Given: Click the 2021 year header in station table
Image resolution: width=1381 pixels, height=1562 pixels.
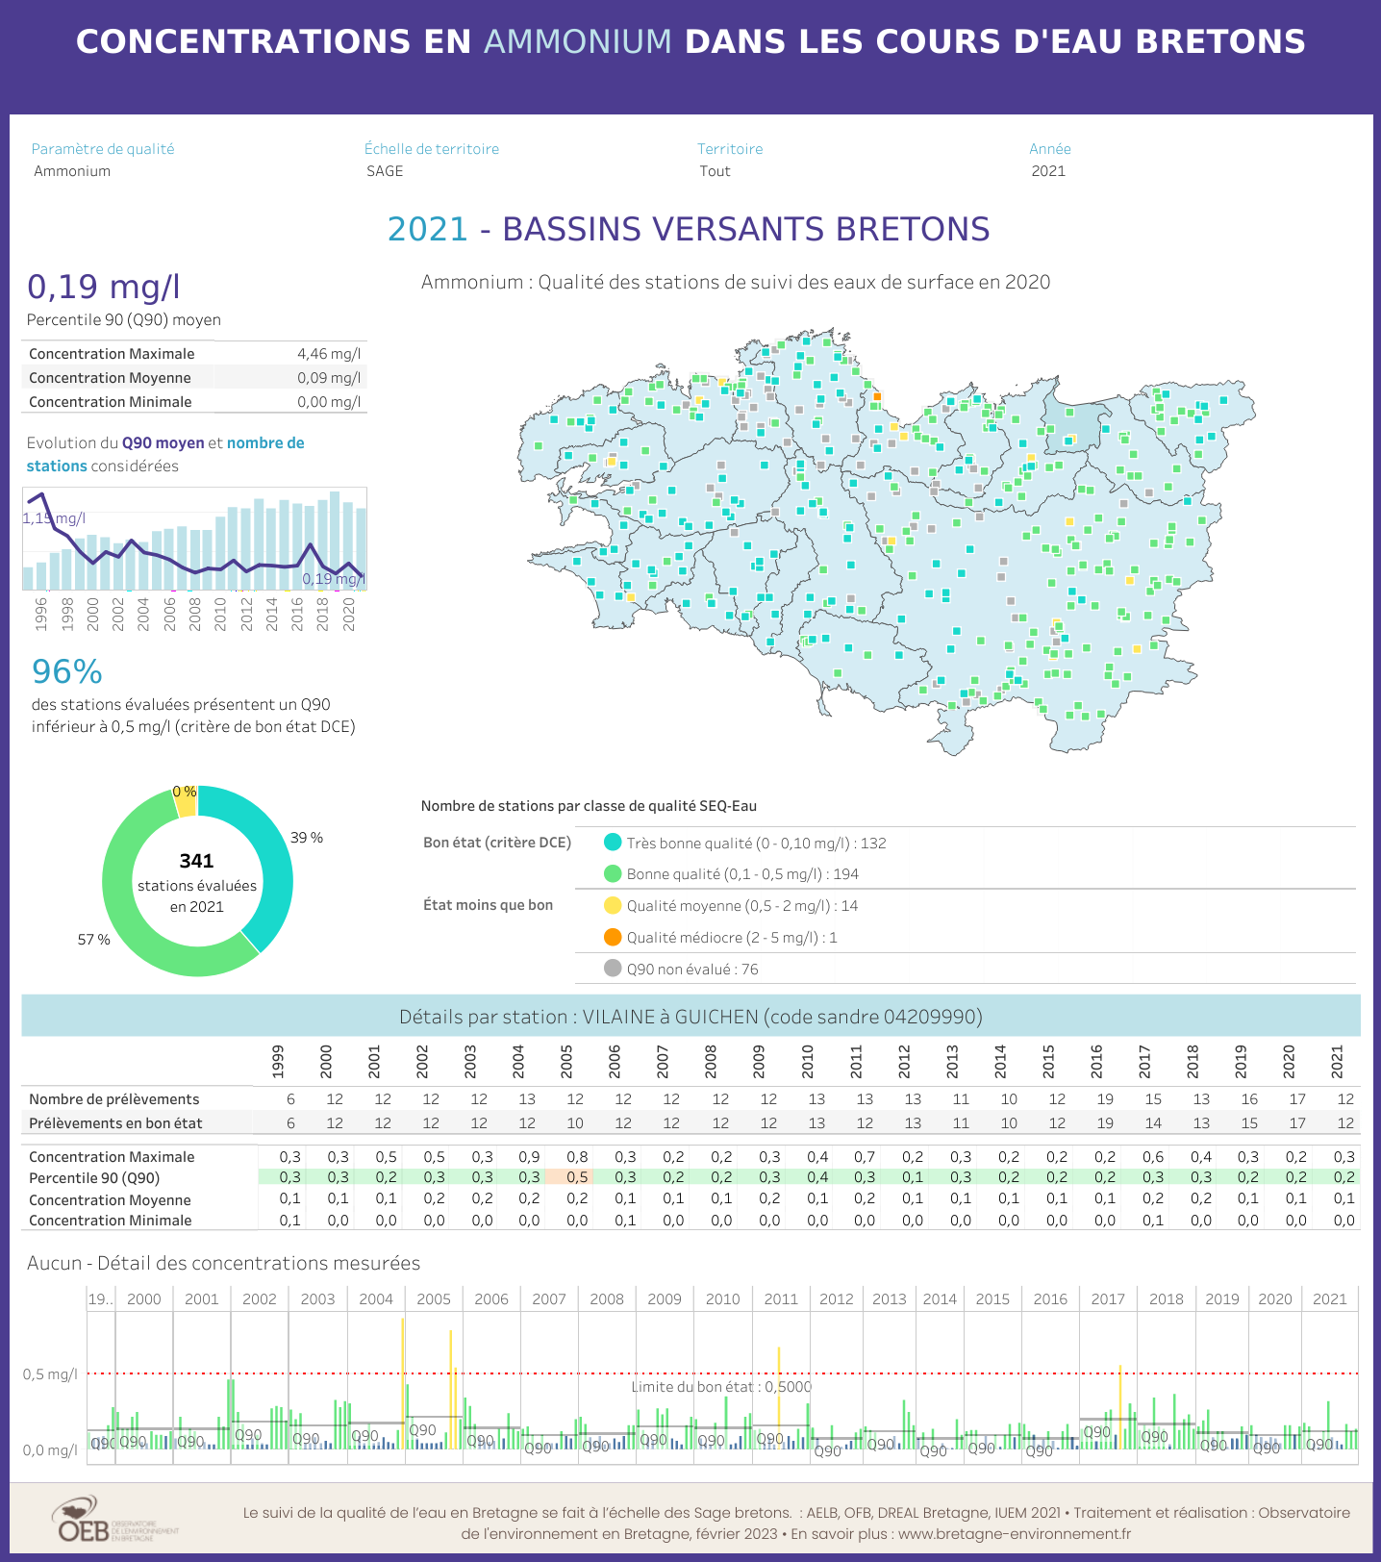Looking at the screenshot, I should [1338, 1061].
